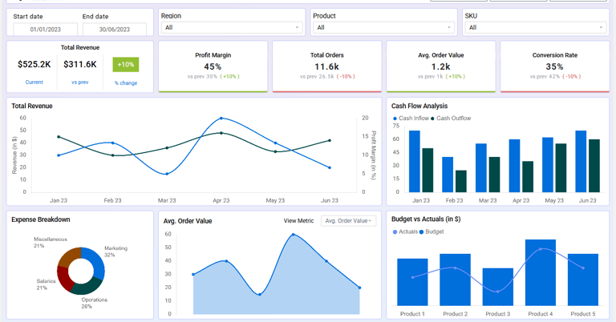Select the Profit Margin KPI card
The image size is (616, 322).
tap(213, 66)
